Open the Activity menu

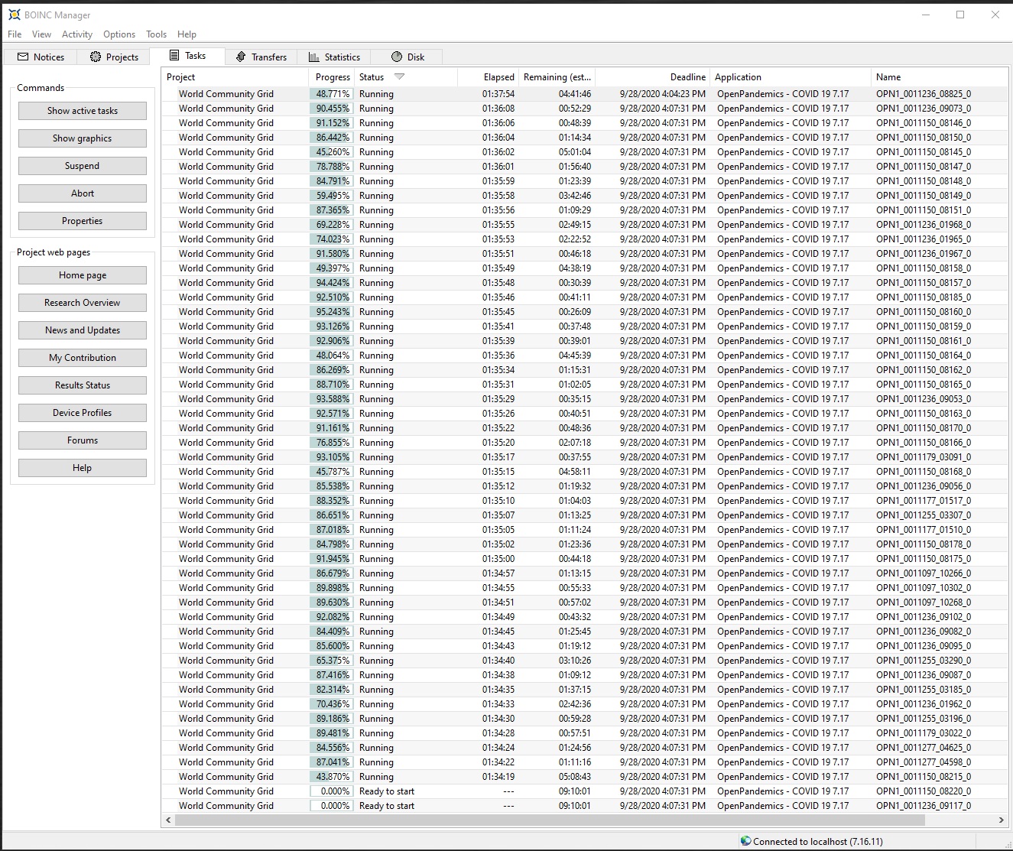(x=77, y=34)
